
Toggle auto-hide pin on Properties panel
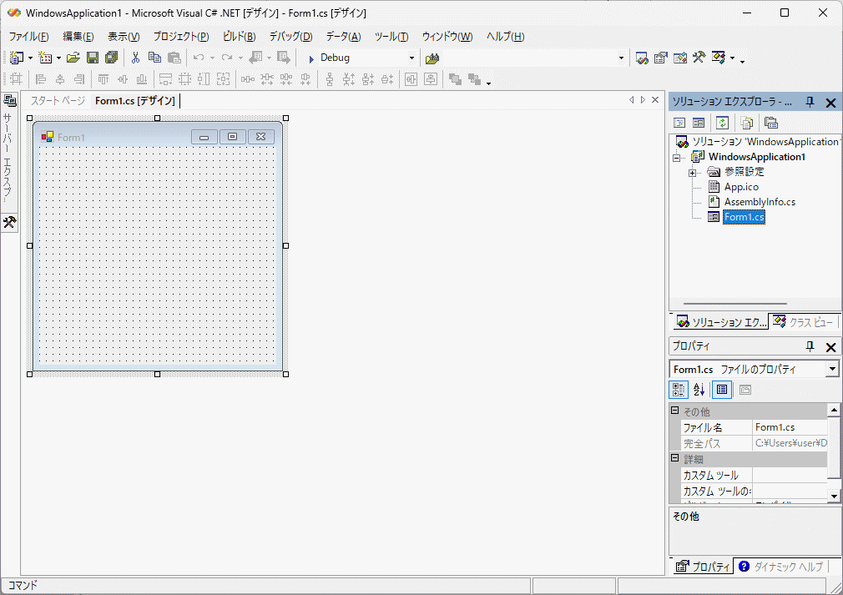point(810,346)
